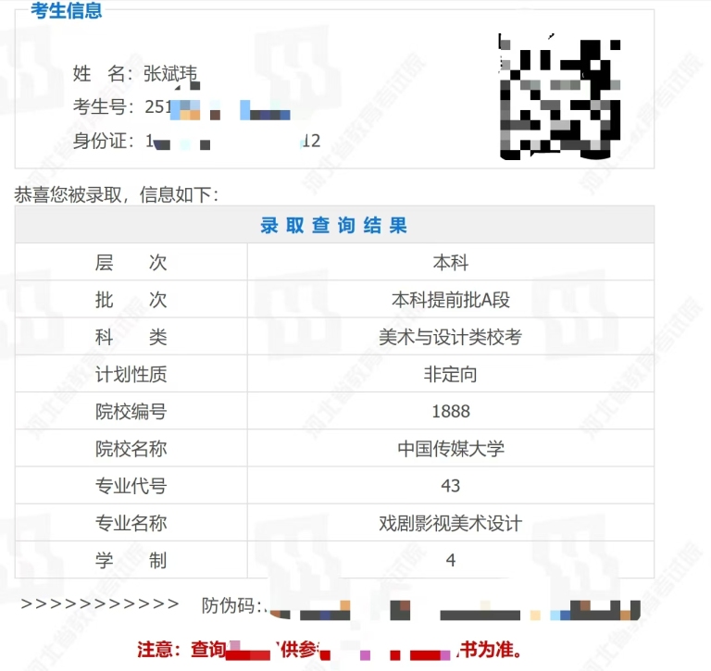Screen dimensions: 711x671
Task: Click the value 戏剧影视美术设计
Action: tap(450, 523)
